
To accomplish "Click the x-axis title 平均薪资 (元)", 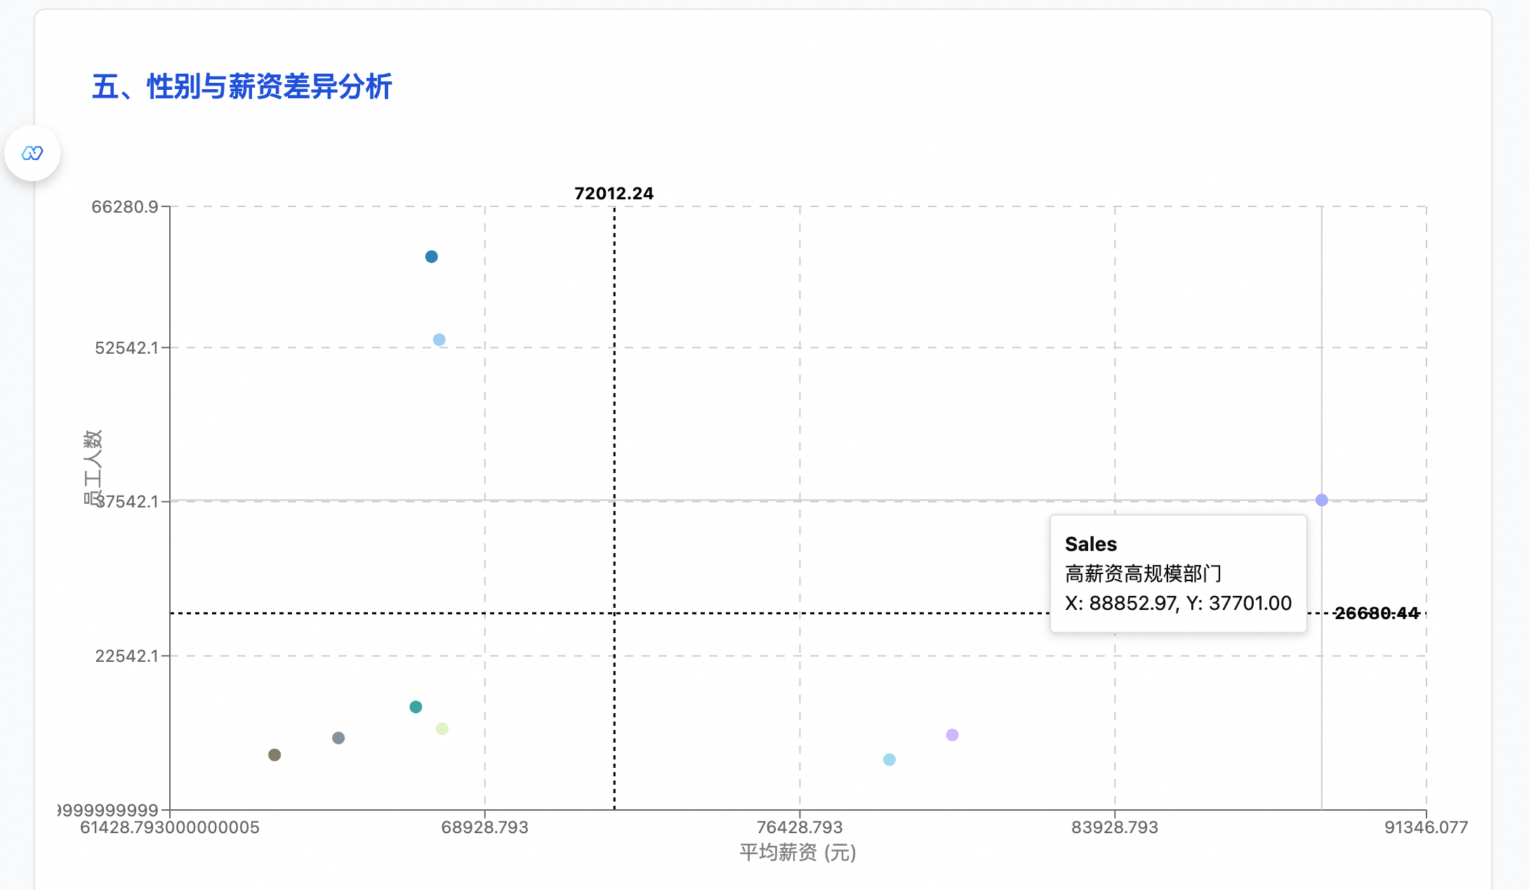I will [797, 853].
